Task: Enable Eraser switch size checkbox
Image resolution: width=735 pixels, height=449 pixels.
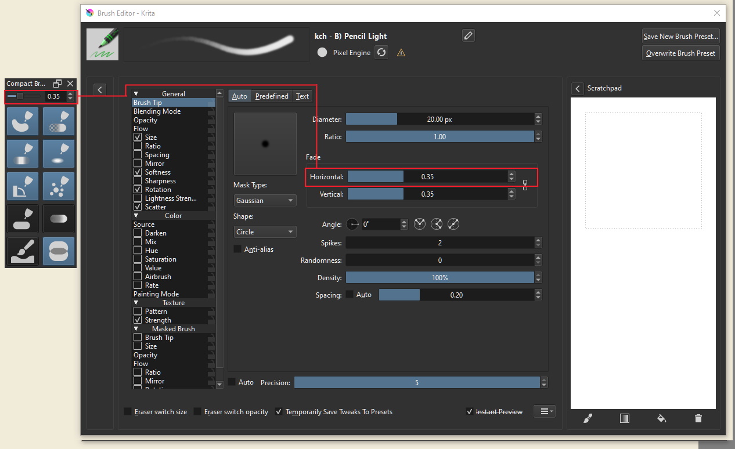Action: click(128, 411)
